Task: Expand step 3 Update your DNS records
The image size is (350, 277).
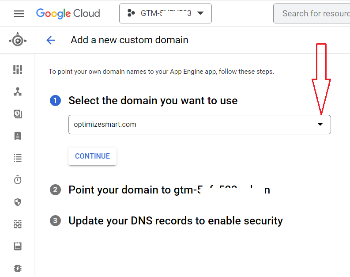Action: 175,220
